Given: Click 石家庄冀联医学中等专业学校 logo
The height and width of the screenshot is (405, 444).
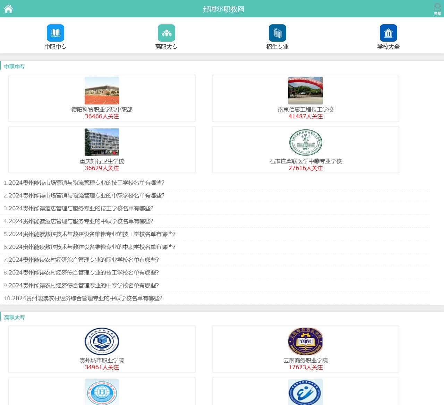Looking at the screenshot, I should (306, 142).
